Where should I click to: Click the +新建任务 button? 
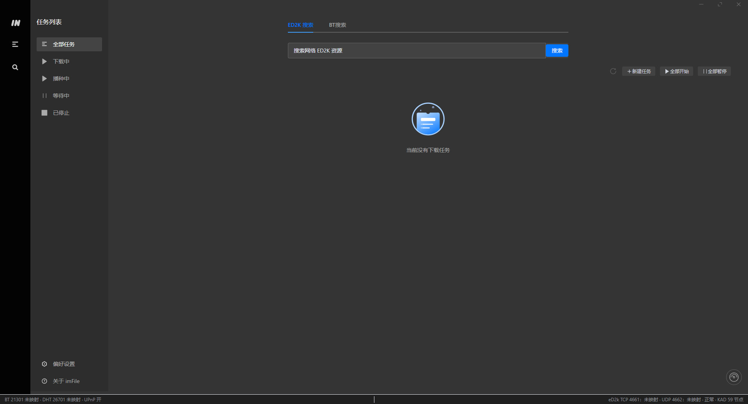[x=639, y=71]
